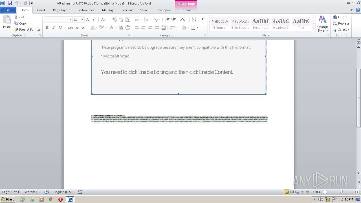Click the Copy button
This screenshot has height=203, width=361.
point(20,23)
